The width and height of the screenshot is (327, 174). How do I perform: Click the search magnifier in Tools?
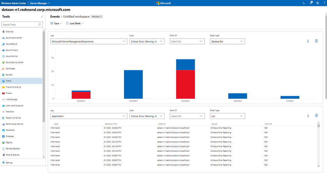click(40, 25)
